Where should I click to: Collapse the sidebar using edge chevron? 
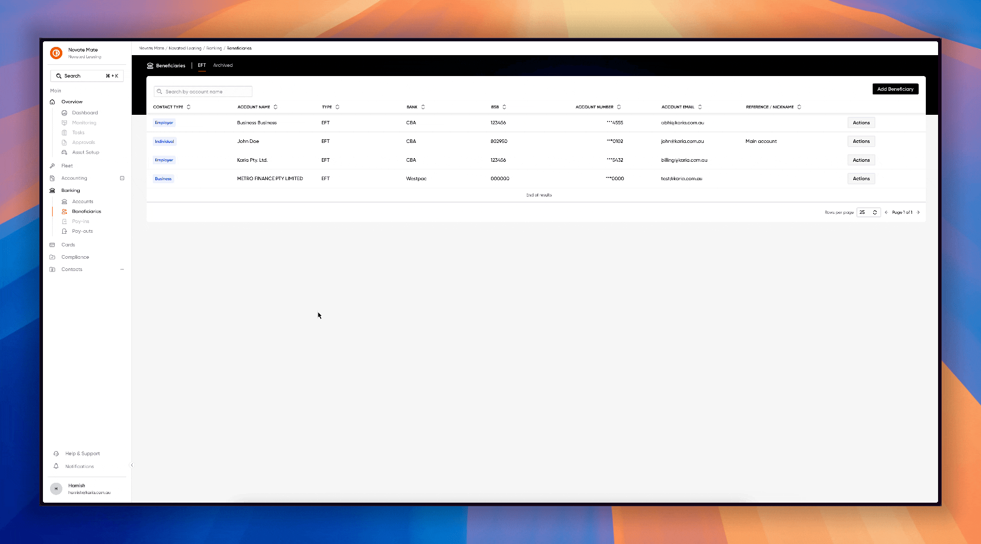132,465
